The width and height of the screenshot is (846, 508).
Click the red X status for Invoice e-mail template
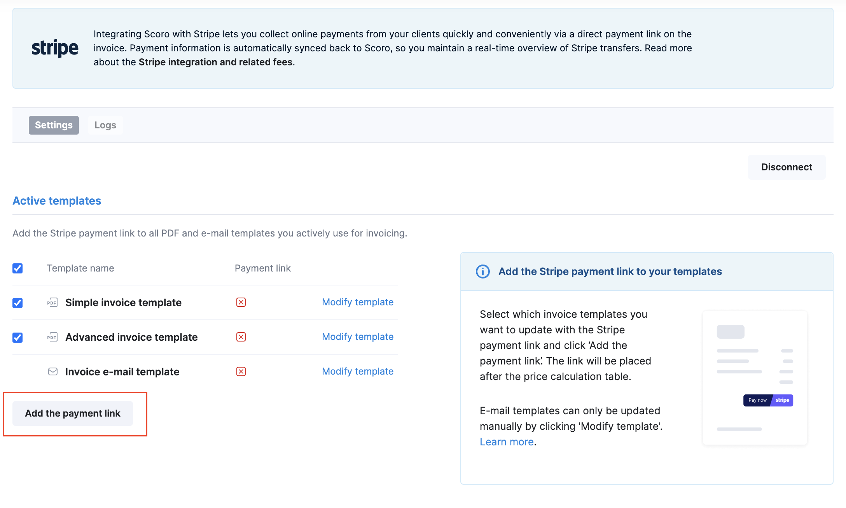pos(241,371)
